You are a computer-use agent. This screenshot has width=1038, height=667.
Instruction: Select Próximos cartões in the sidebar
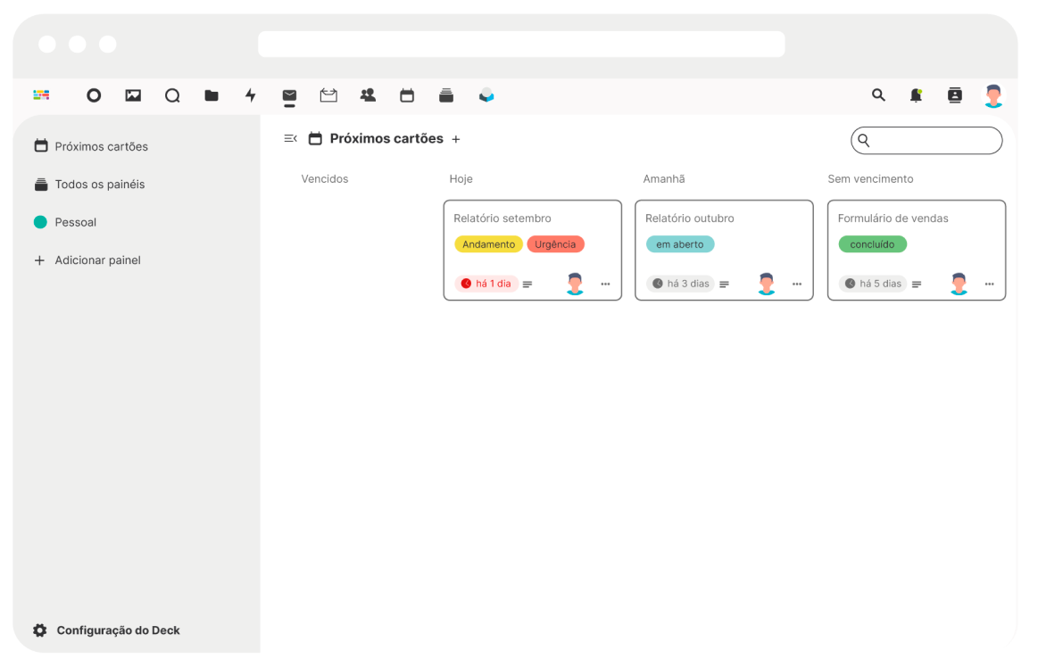pos(101,146)
